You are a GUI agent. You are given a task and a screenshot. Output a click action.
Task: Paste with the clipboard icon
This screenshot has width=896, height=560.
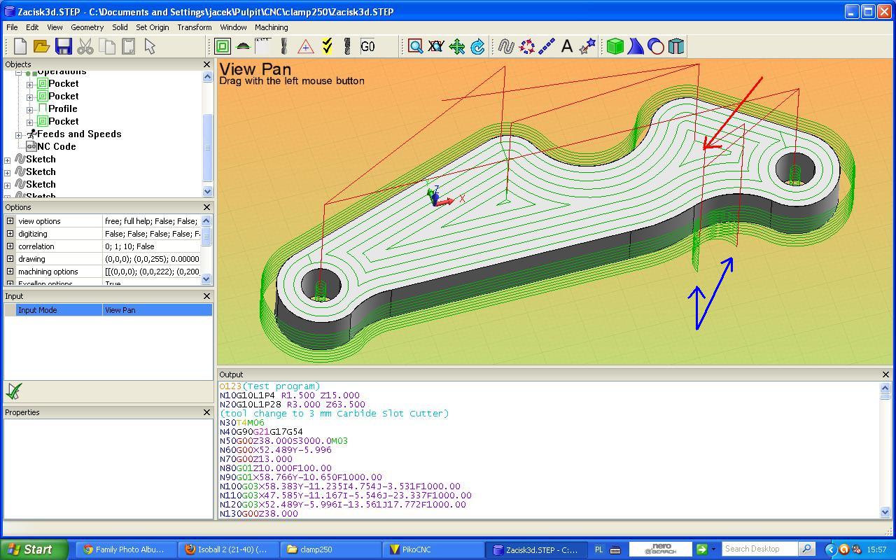[129, 46]
